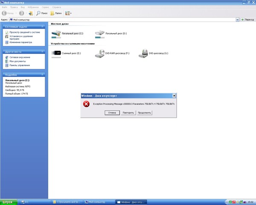Open the Views dropdown in toolbar
The image size is (256, 205).
[x=68, y=13]
